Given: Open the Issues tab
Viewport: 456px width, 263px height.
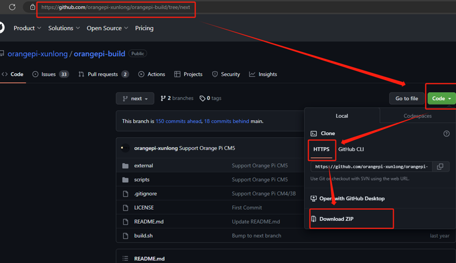Looking at the screenshot, I should click(x=51, y=74).
